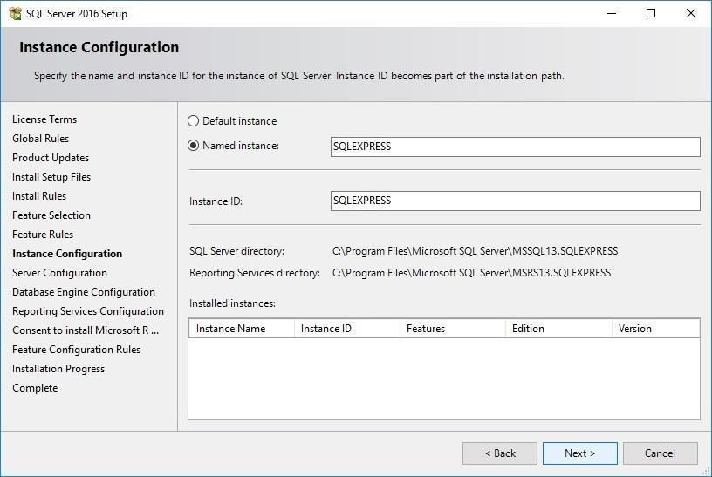The image size is (712, 477).
Task: Click the Edition column header
Action: (558, 329)
